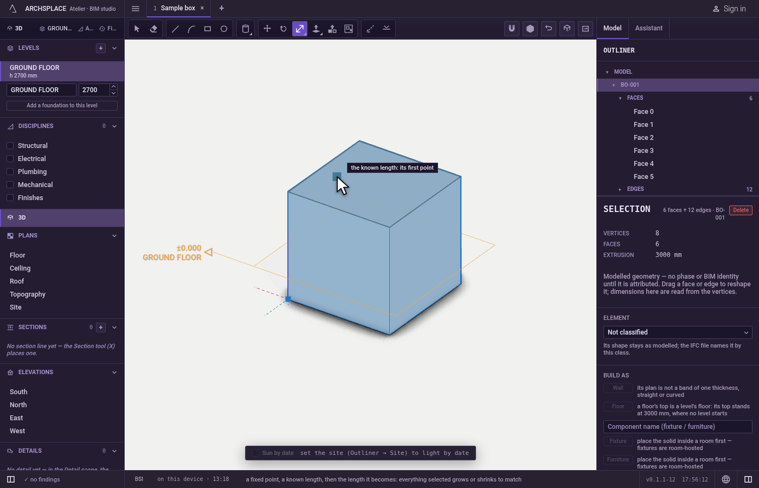Collapse the Elevations section chevron
This screenshot has width=759, height=488.
[114, 373]
